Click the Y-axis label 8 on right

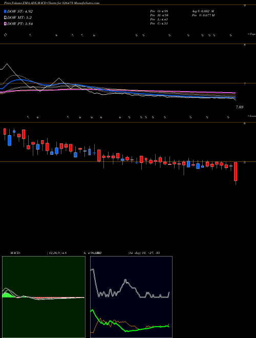click(x=245, y=45)
